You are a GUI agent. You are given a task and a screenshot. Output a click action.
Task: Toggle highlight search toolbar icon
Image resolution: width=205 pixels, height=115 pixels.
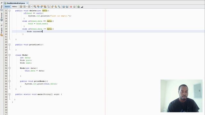[45, 7]
